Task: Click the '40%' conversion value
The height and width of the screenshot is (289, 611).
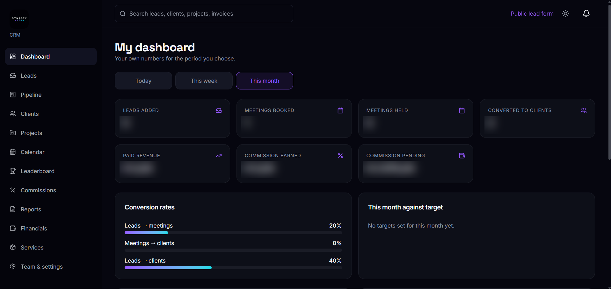Action: coord(335,261)
